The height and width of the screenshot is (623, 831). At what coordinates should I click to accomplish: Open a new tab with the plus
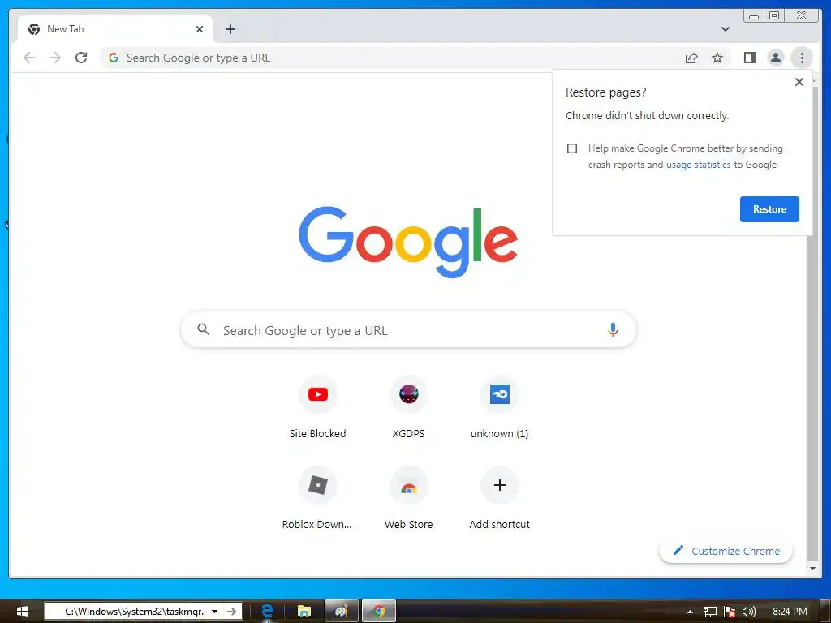click(x=230, y=29)
